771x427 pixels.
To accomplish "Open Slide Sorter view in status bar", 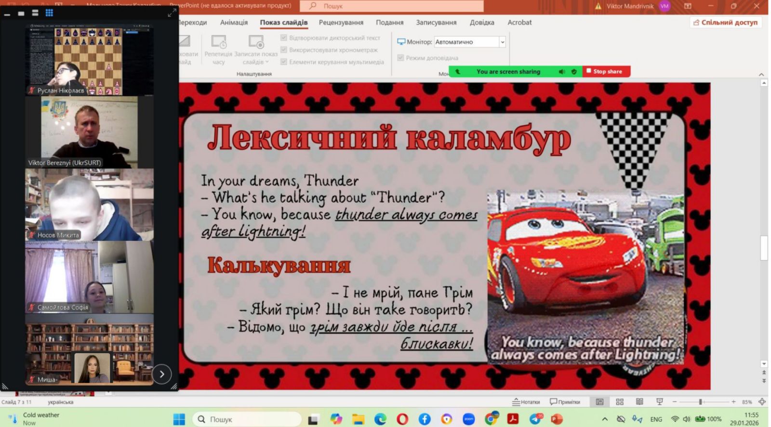I will 620,401.
